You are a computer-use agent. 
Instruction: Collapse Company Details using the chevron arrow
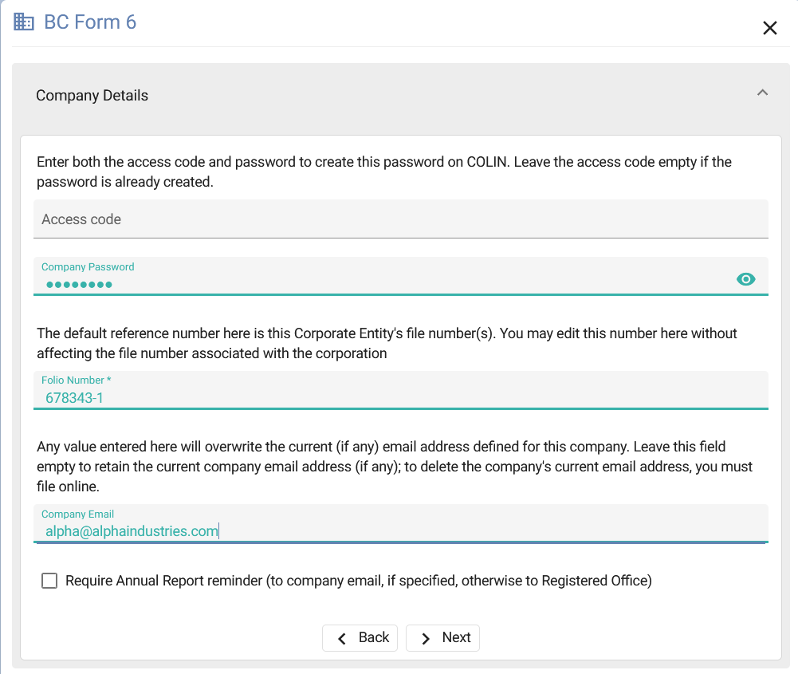[762, 93]
